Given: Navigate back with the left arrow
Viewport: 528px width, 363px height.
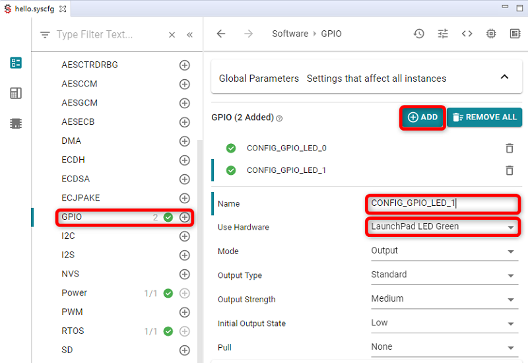Looking at the screenshot, I should [x=221, y=34].
